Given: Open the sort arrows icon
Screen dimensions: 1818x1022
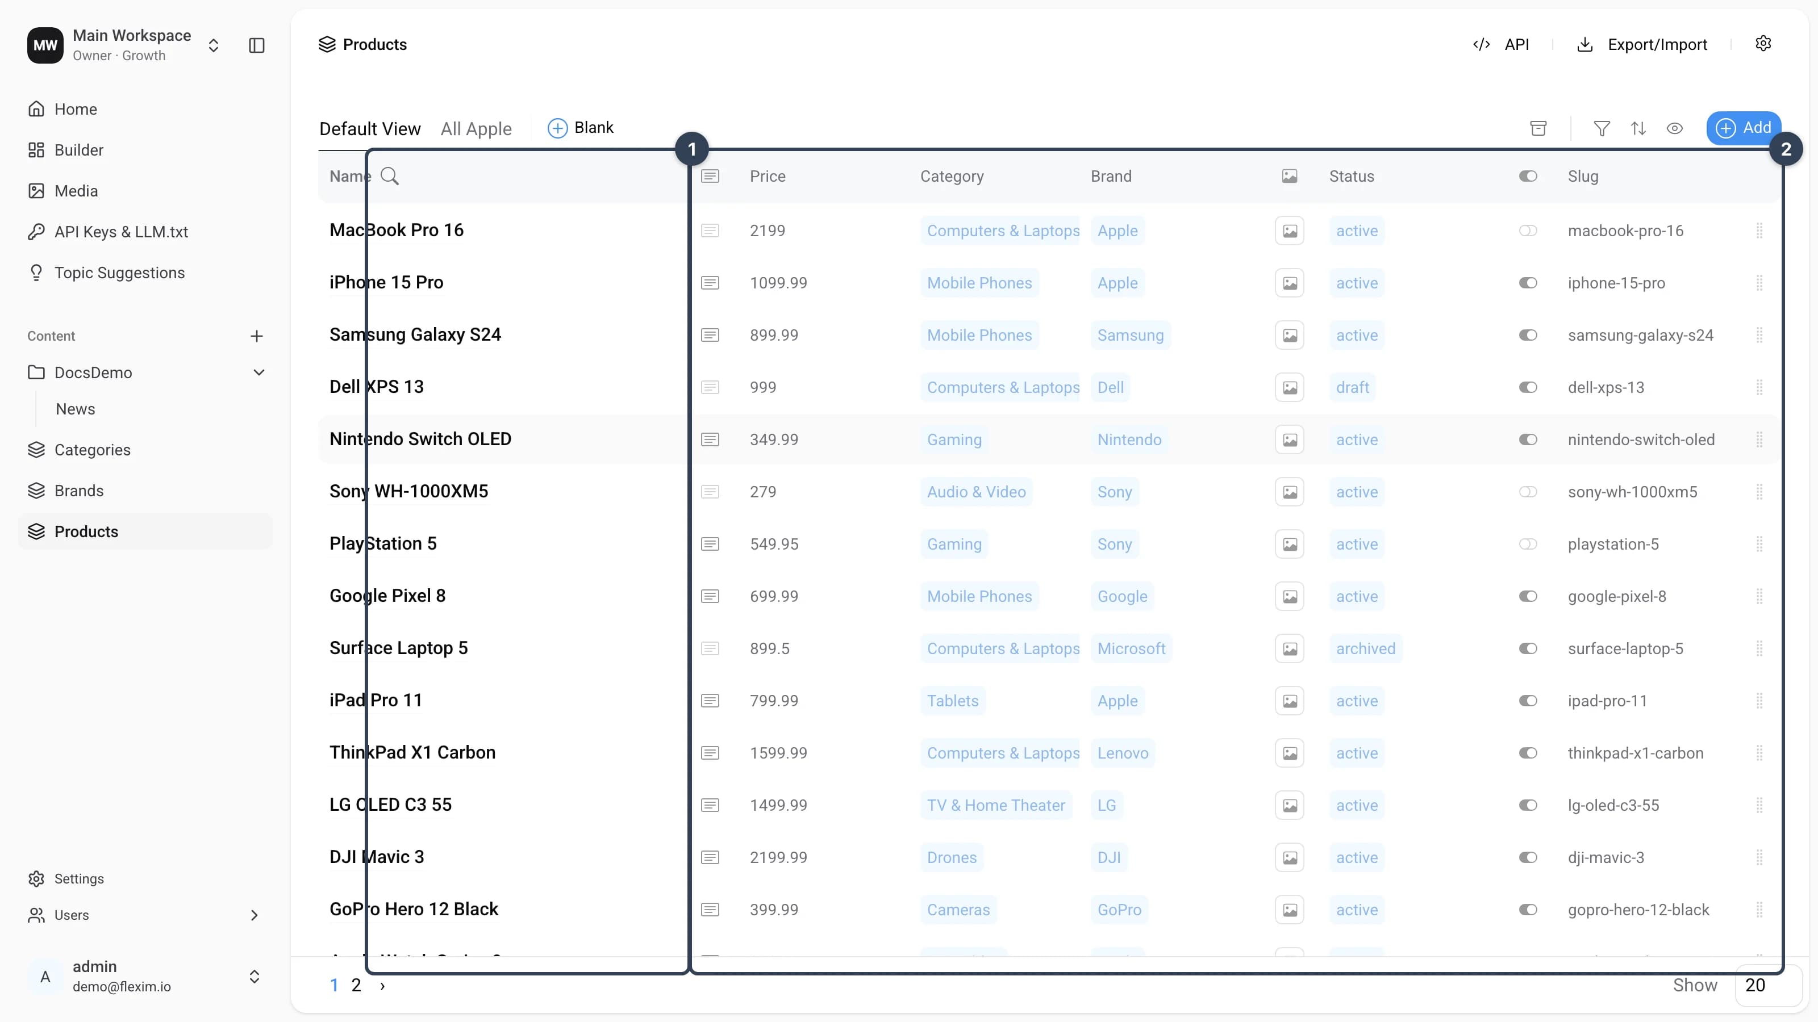Looking at the screenshot, I should click(1638, 128).
